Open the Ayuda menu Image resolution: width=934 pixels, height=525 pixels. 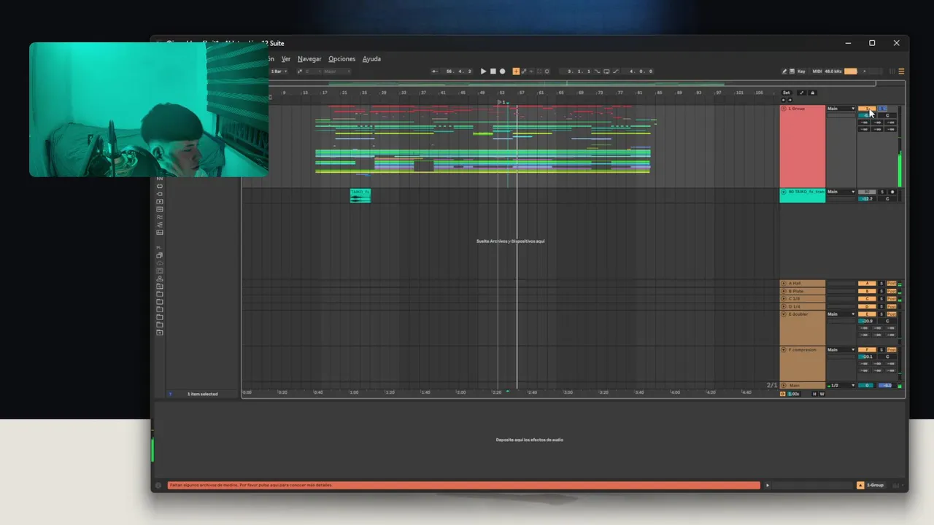[x=371, y=59]
